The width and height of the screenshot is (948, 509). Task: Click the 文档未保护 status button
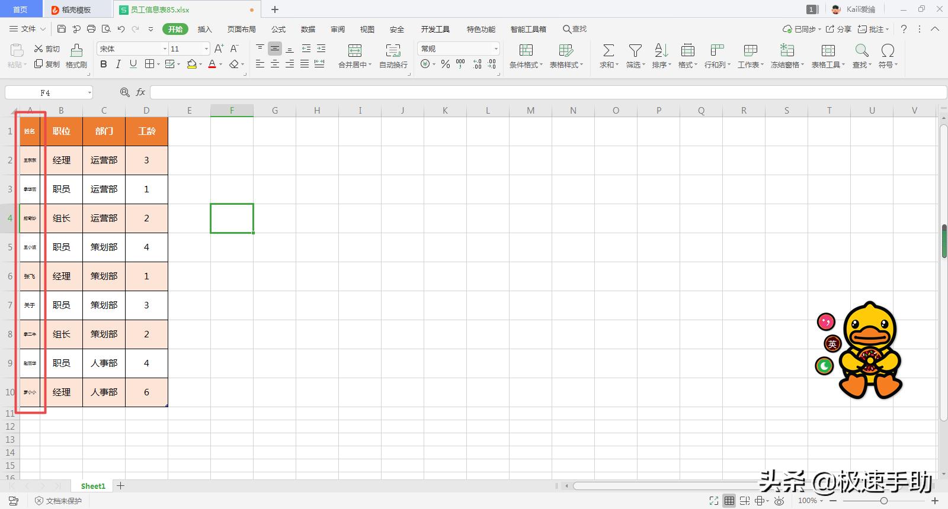(58, 501)
